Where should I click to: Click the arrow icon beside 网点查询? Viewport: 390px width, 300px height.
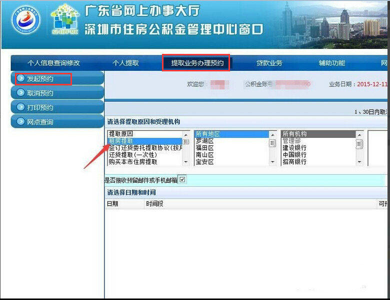20,121
